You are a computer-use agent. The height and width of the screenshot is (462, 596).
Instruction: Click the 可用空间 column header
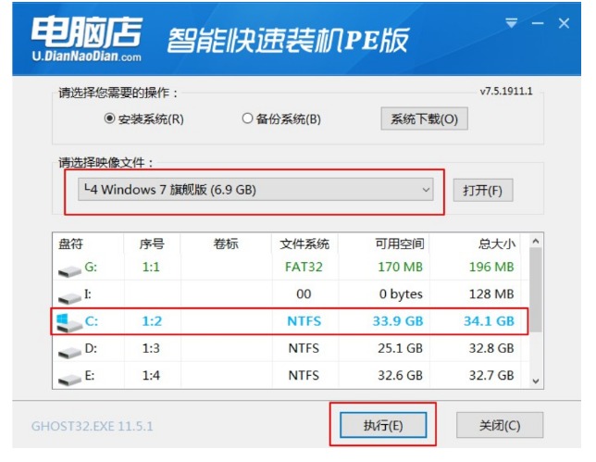(x=400, y=243)
